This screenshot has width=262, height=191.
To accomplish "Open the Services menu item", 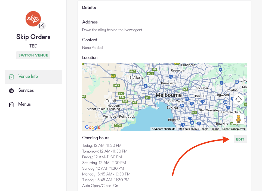I will (26, 90).
